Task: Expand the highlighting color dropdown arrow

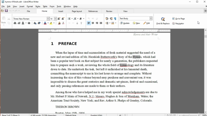Action: (54, 23)
